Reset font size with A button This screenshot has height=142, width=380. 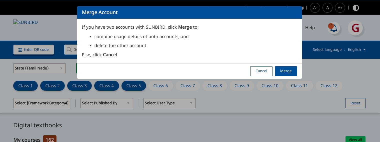coord(327,8)
